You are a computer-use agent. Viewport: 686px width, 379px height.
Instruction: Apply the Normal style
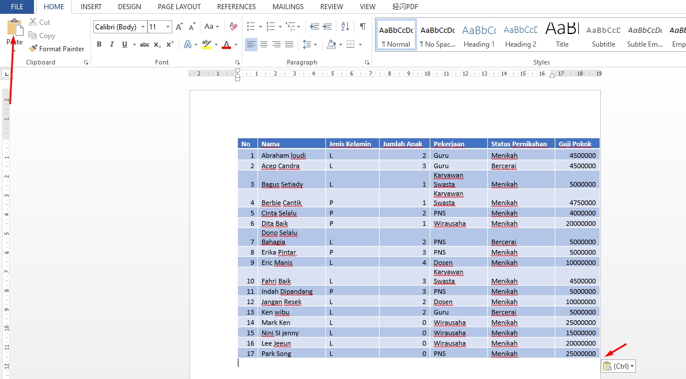396,35
